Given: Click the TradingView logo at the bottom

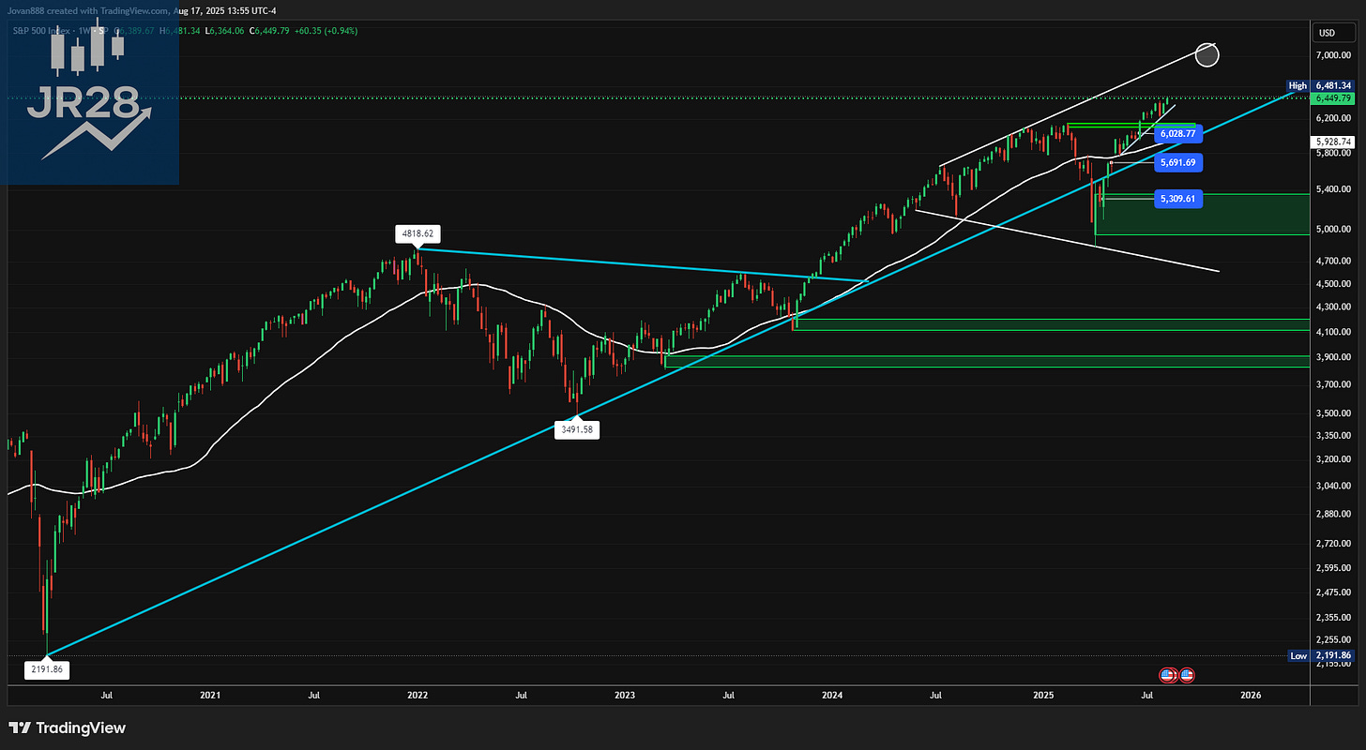Looking at the screenshot, I should (67, 727).
